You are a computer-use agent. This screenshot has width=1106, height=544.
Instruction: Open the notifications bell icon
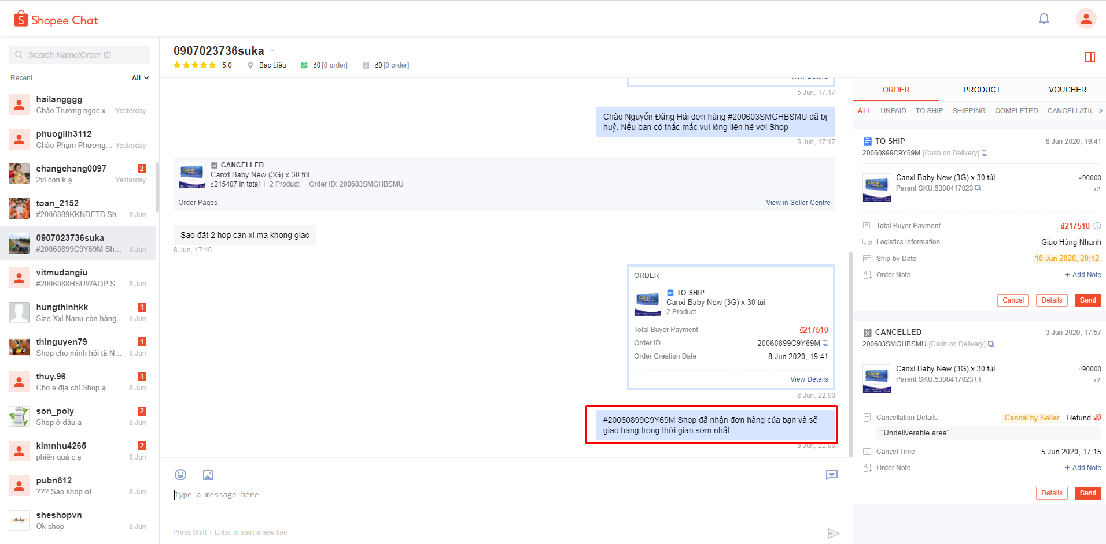tap(1044, 19)
